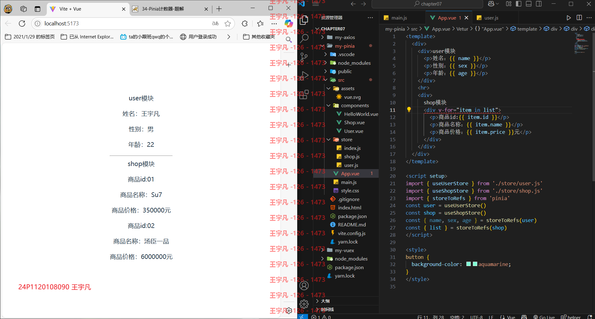This screenshot has width=595, height=319.
Task: Open the Manage gear menu in VS Code
Action: pos(304,304)
